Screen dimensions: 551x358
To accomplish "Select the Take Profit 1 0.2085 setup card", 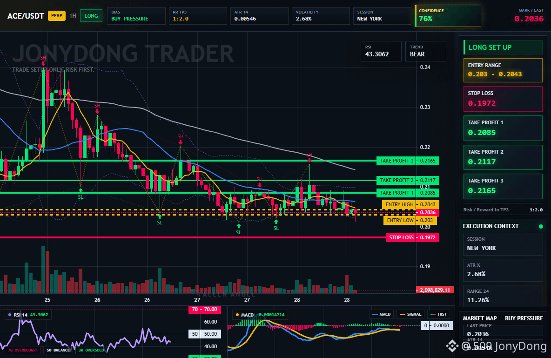I will click(503, 128).
